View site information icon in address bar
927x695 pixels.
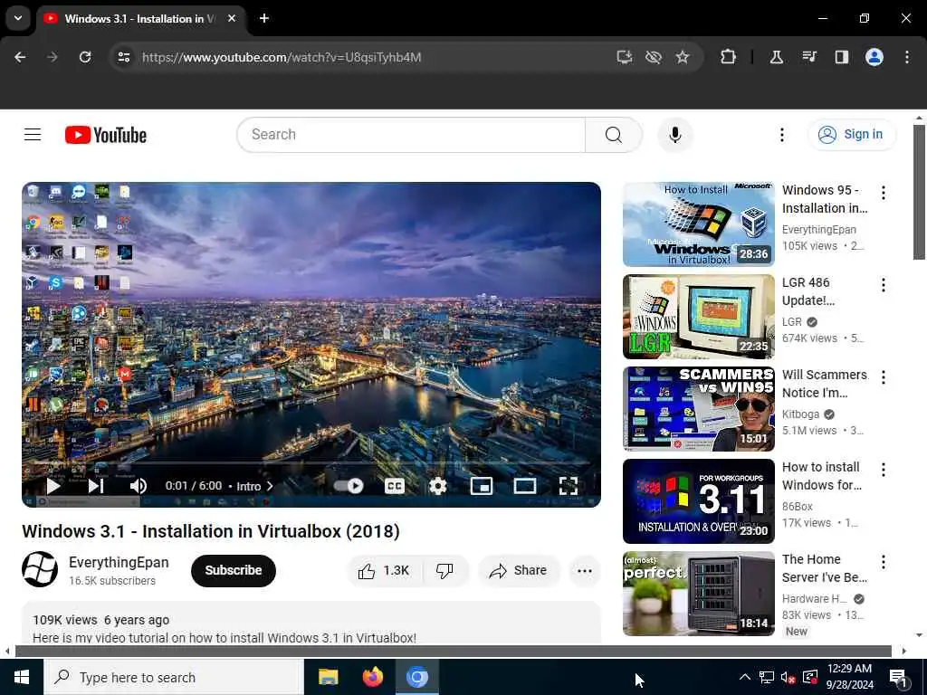point(123,57)
